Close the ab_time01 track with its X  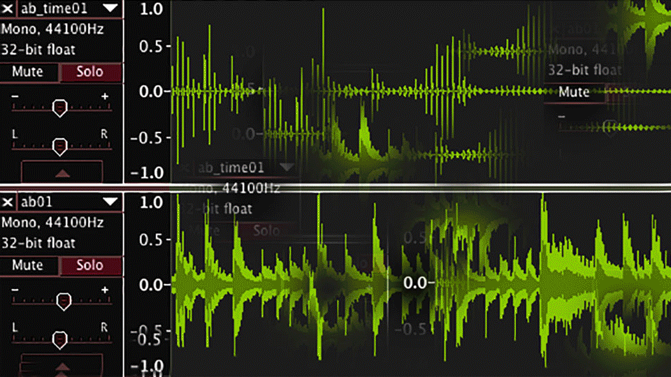[8, 9]
